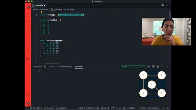Image resolution: width=196 pixels, height=110 pixels.
Task: Split the editor to the right
Action: click(163, 5)
